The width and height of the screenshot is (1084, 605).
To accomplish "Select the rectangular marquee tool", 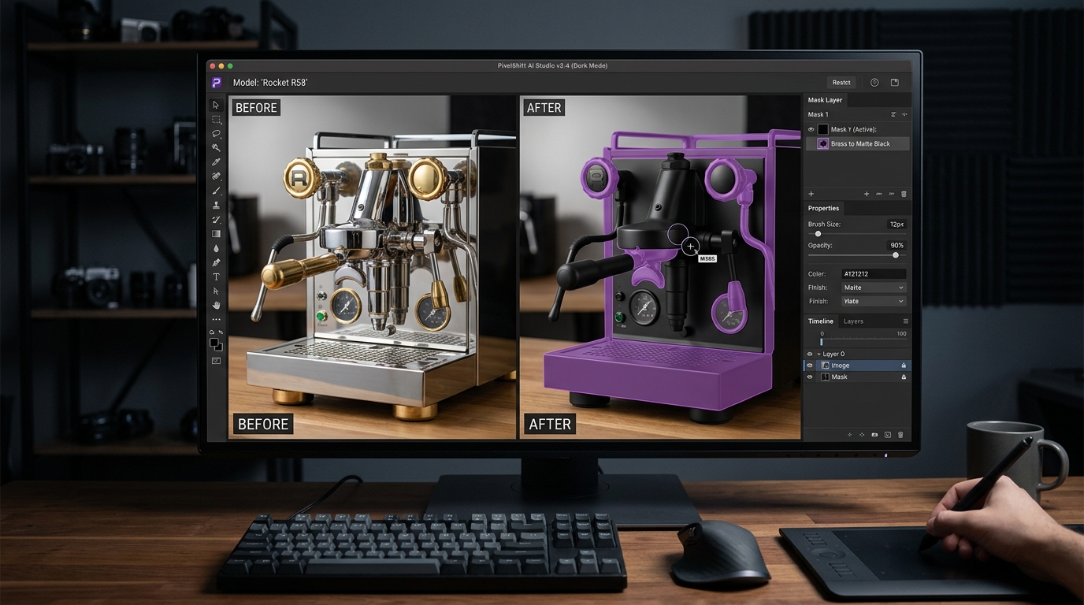I will tap(216, 119).
